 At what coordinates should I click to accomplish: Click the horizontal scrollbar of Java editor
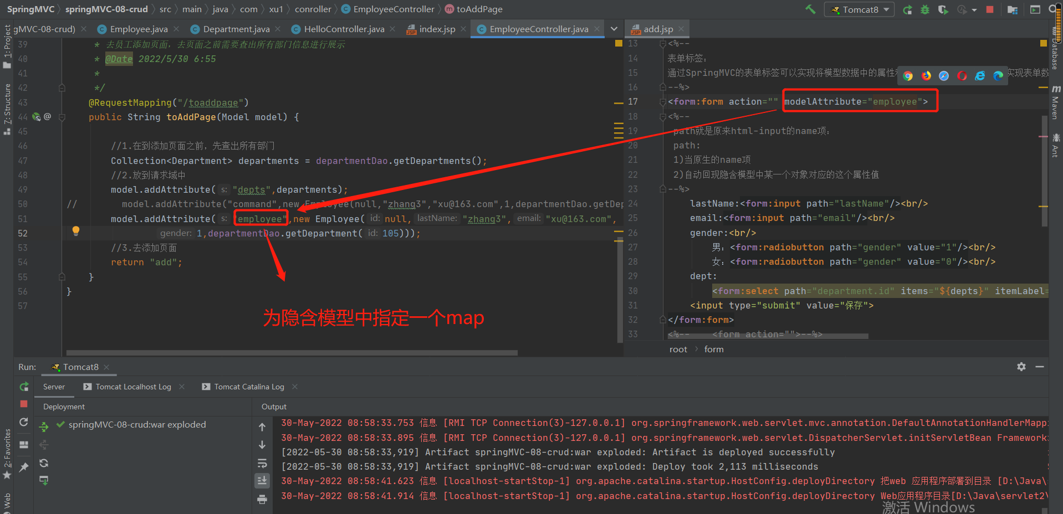point(292,353)
